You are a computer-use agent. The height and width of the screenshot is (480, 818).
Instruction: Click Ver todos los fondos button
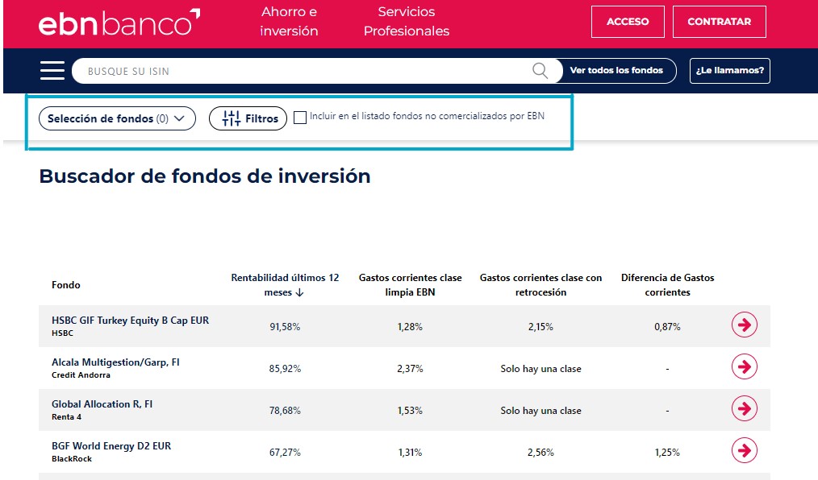(616, 70)
